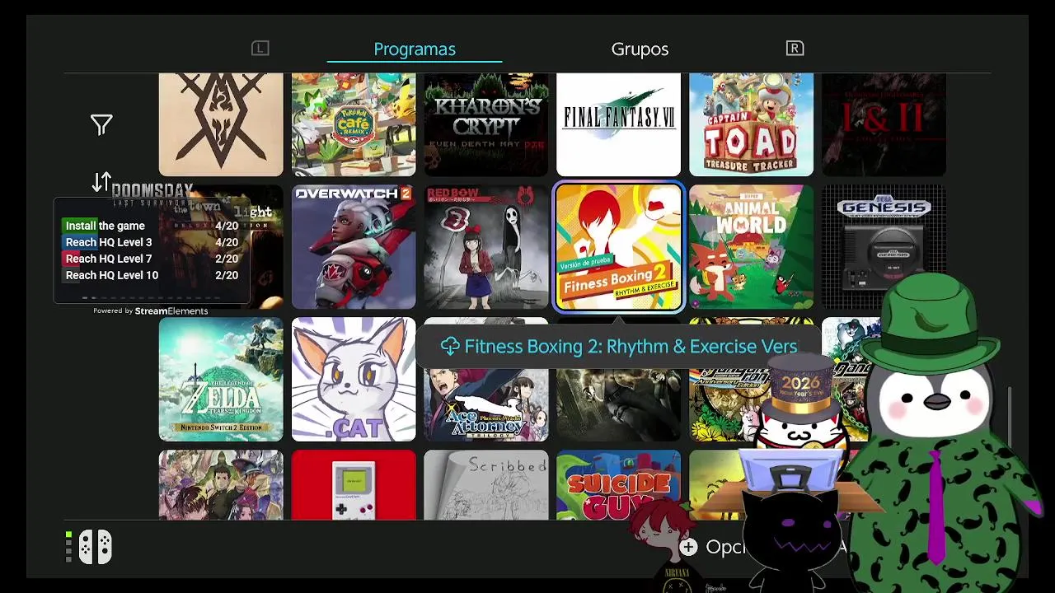Open Captain Toad Treasure Tracker tile
Screen dimensions: 1055x593
point(752,124)
